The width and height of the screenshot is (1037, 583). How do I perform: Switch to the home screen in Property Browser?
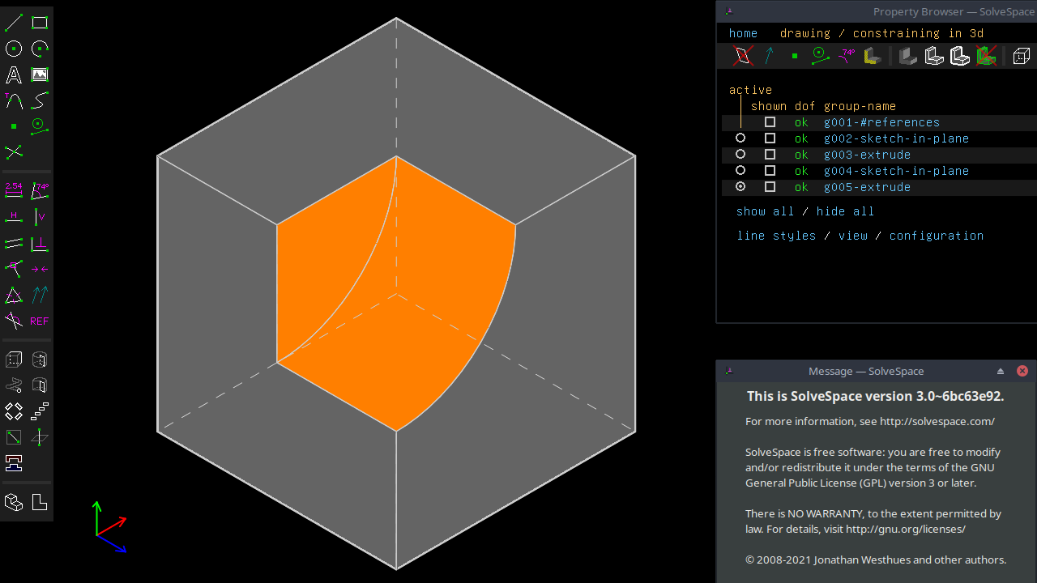click(x=743, y=32)
